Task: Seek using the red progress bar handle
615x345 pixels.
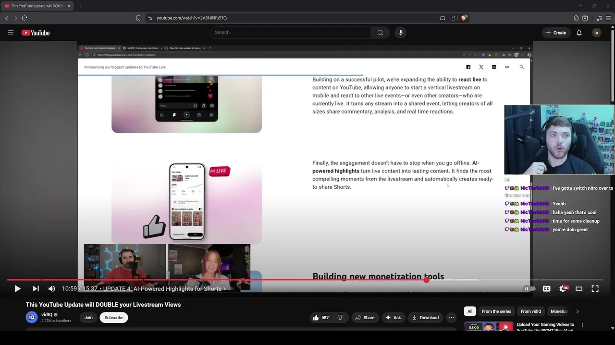Action: tap(426, 280)
